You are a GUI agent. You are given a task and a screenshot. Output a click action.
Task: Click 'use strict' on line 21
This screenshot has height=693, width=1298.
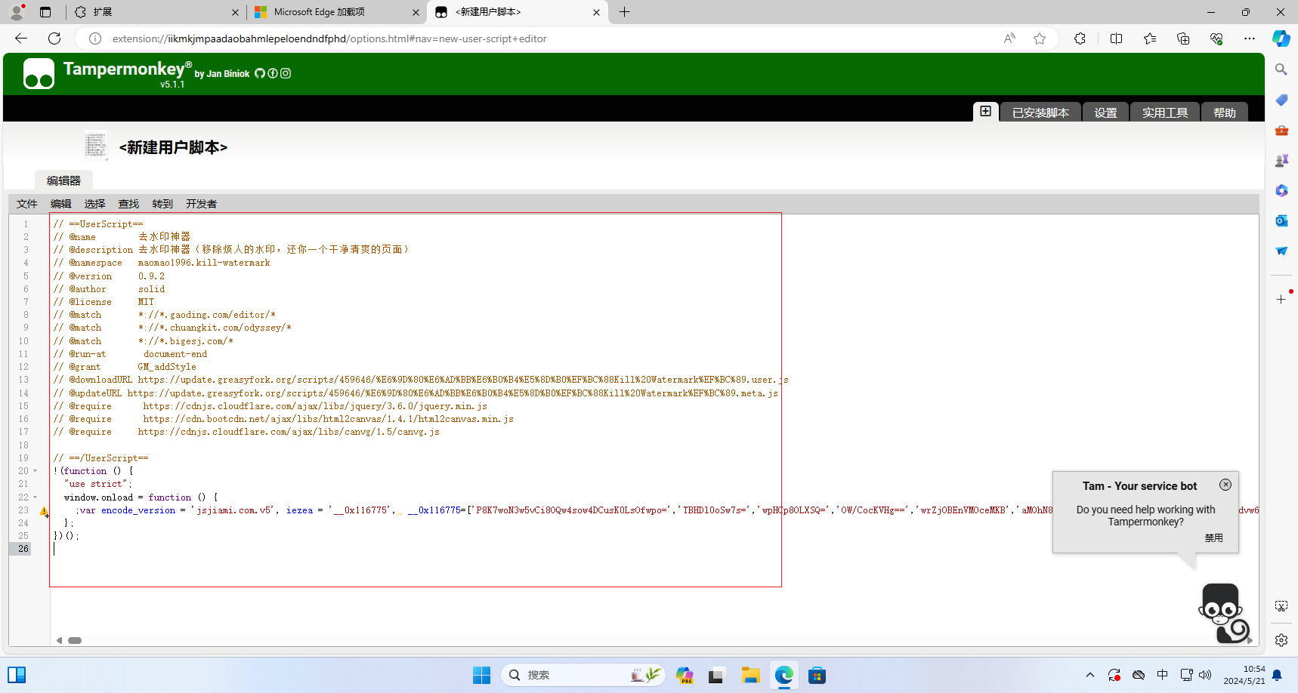97,485
